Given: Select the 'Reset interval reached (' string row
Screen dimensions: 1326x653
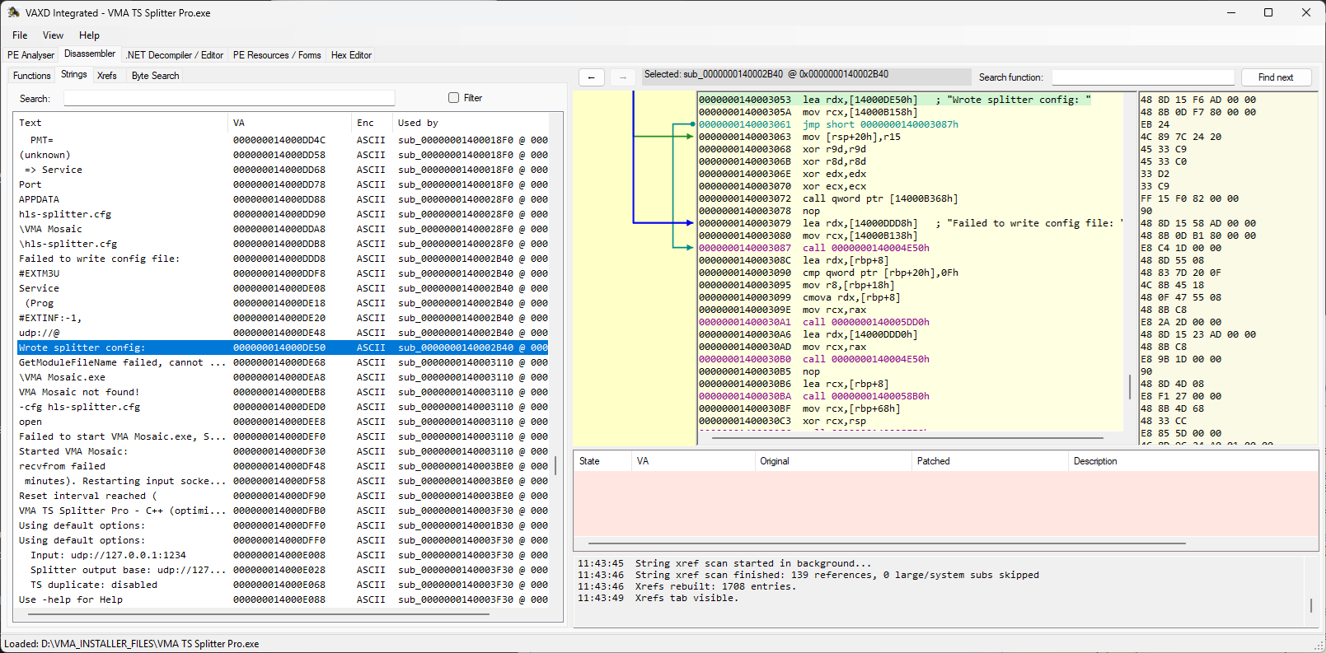Looking at the screenshot, I should coord(283,496).
